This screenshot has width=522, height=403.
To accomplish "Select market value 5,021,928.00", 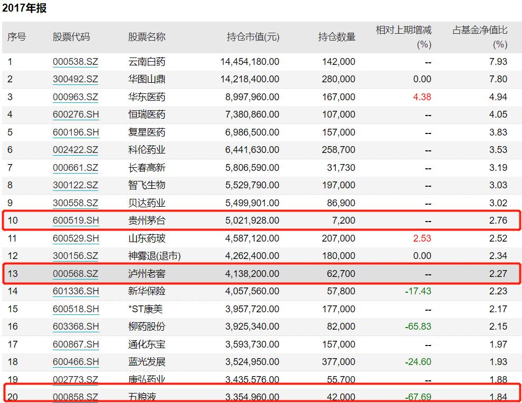I will (252, 220).
